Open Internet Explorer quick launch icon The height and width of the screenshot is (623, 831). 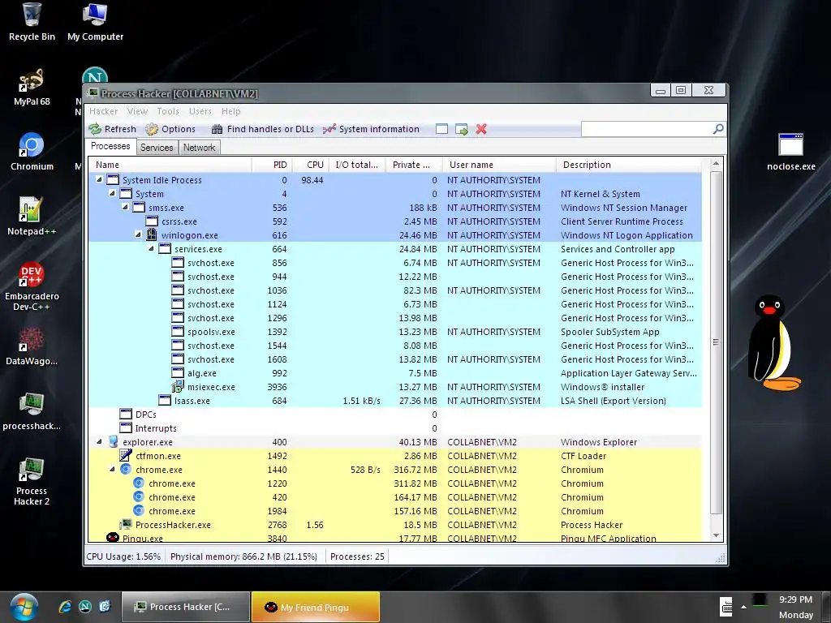coord(65,607)
